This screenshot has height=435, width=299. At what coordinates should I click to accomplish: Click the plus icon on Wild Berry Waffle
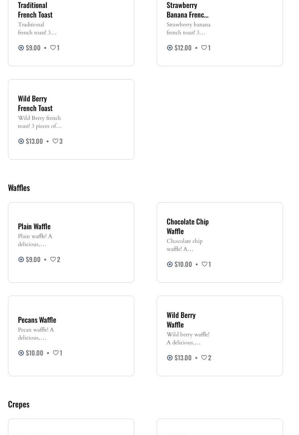click(x=170, y=358)
